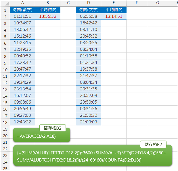Viewport: 178px width, 171px height.
Task: Select row 19 header
Action: 5,129
